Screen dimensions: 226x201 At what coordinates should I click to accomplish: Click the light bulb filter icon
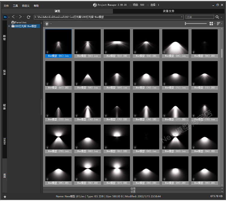tap(47, 24)
